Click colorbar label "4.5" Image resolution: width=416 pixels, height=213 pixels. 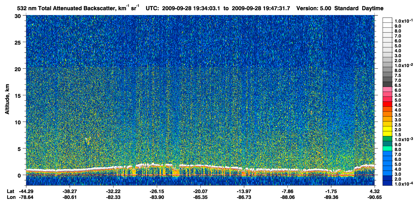click(398, 105)
